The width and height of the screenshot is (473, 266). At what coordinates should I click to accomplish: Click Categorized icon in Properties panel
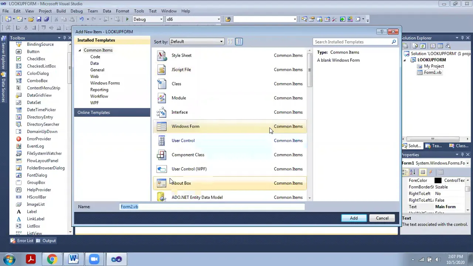pos(405,172)
